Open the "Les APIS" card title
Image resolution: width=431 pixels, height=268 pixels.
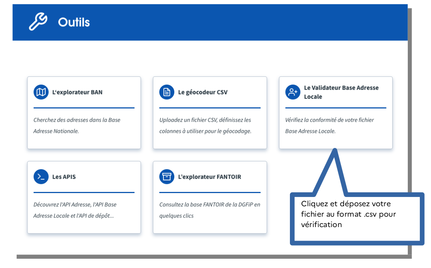[x=64, y=177]
